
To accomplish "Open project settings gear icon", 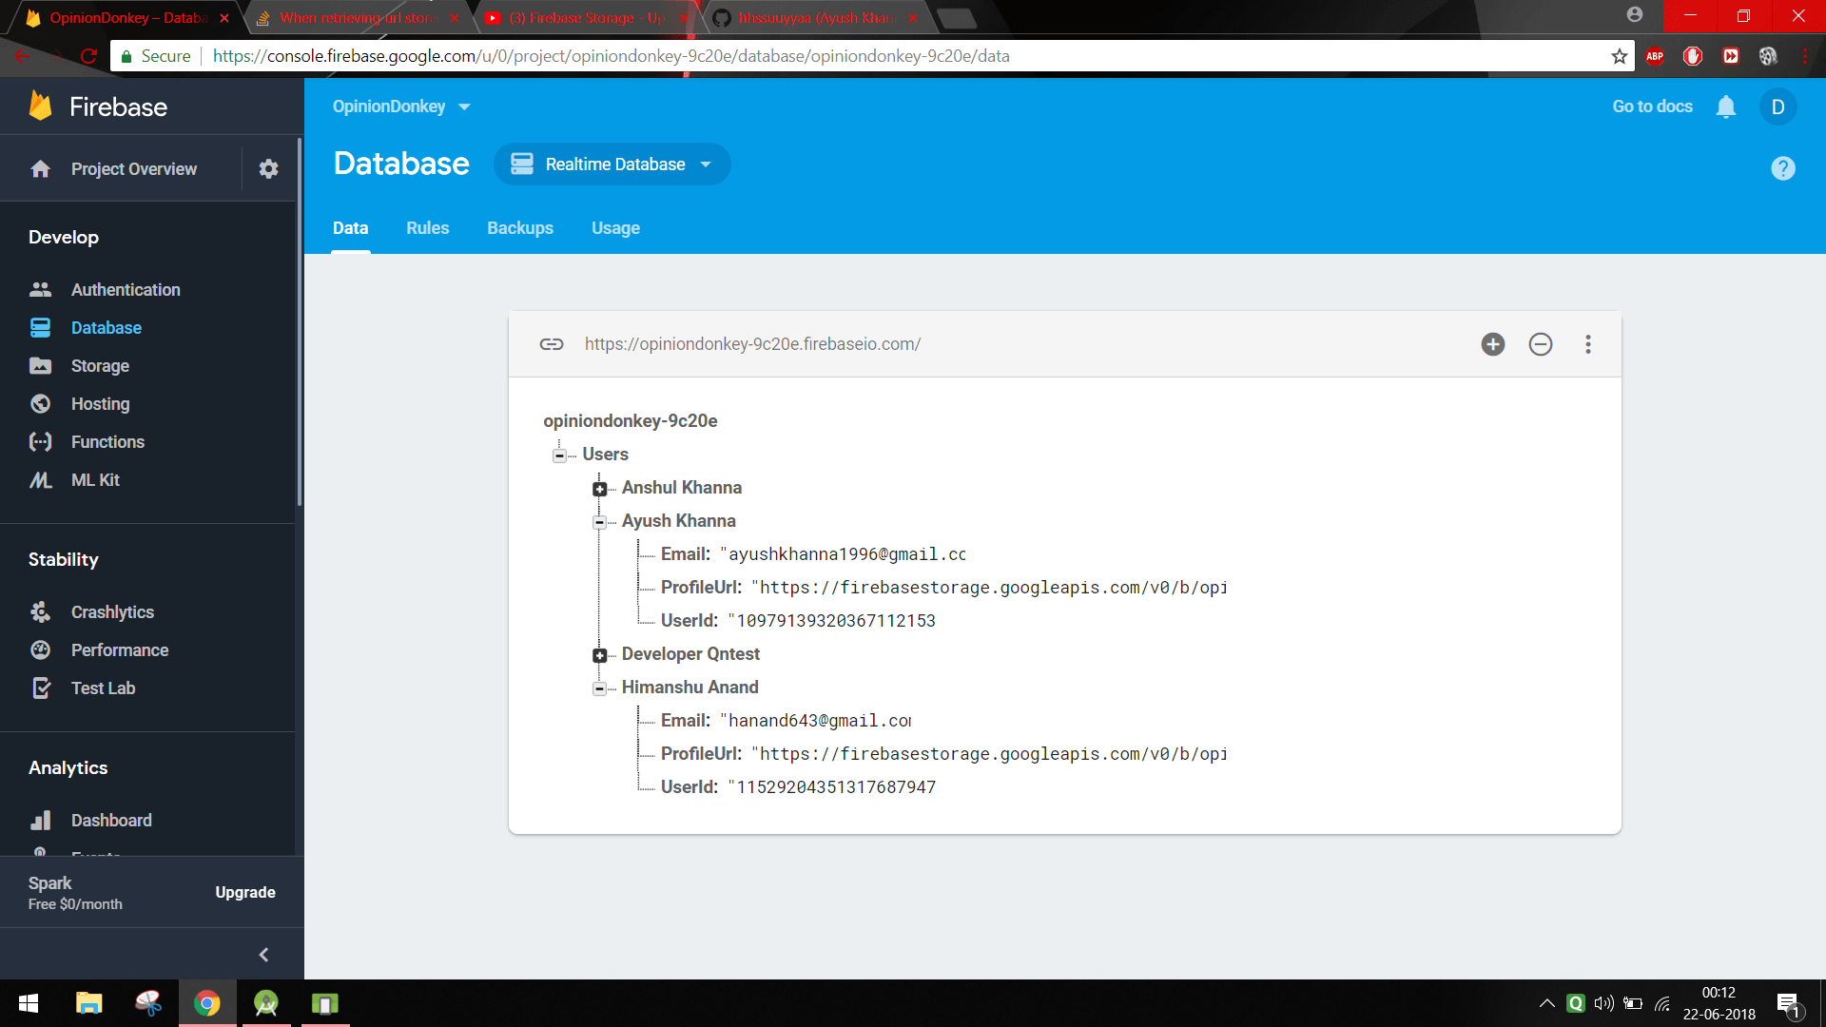I will click(268, 168).
